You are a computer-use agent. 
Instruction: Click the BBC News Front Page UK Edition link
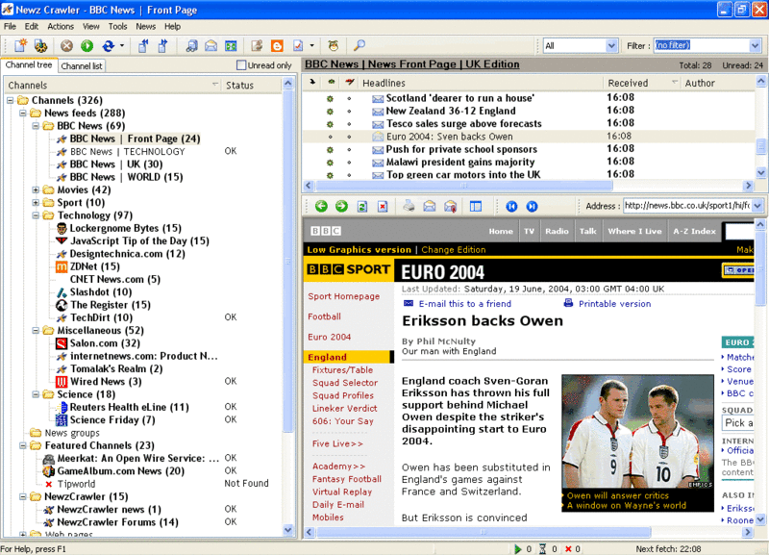[x=412, y=64]
